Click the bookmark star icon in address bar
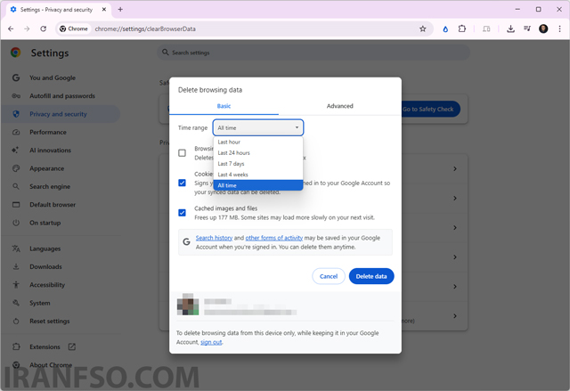The width and height of the screenshot is (570, 391). click(x=422, y=29)
